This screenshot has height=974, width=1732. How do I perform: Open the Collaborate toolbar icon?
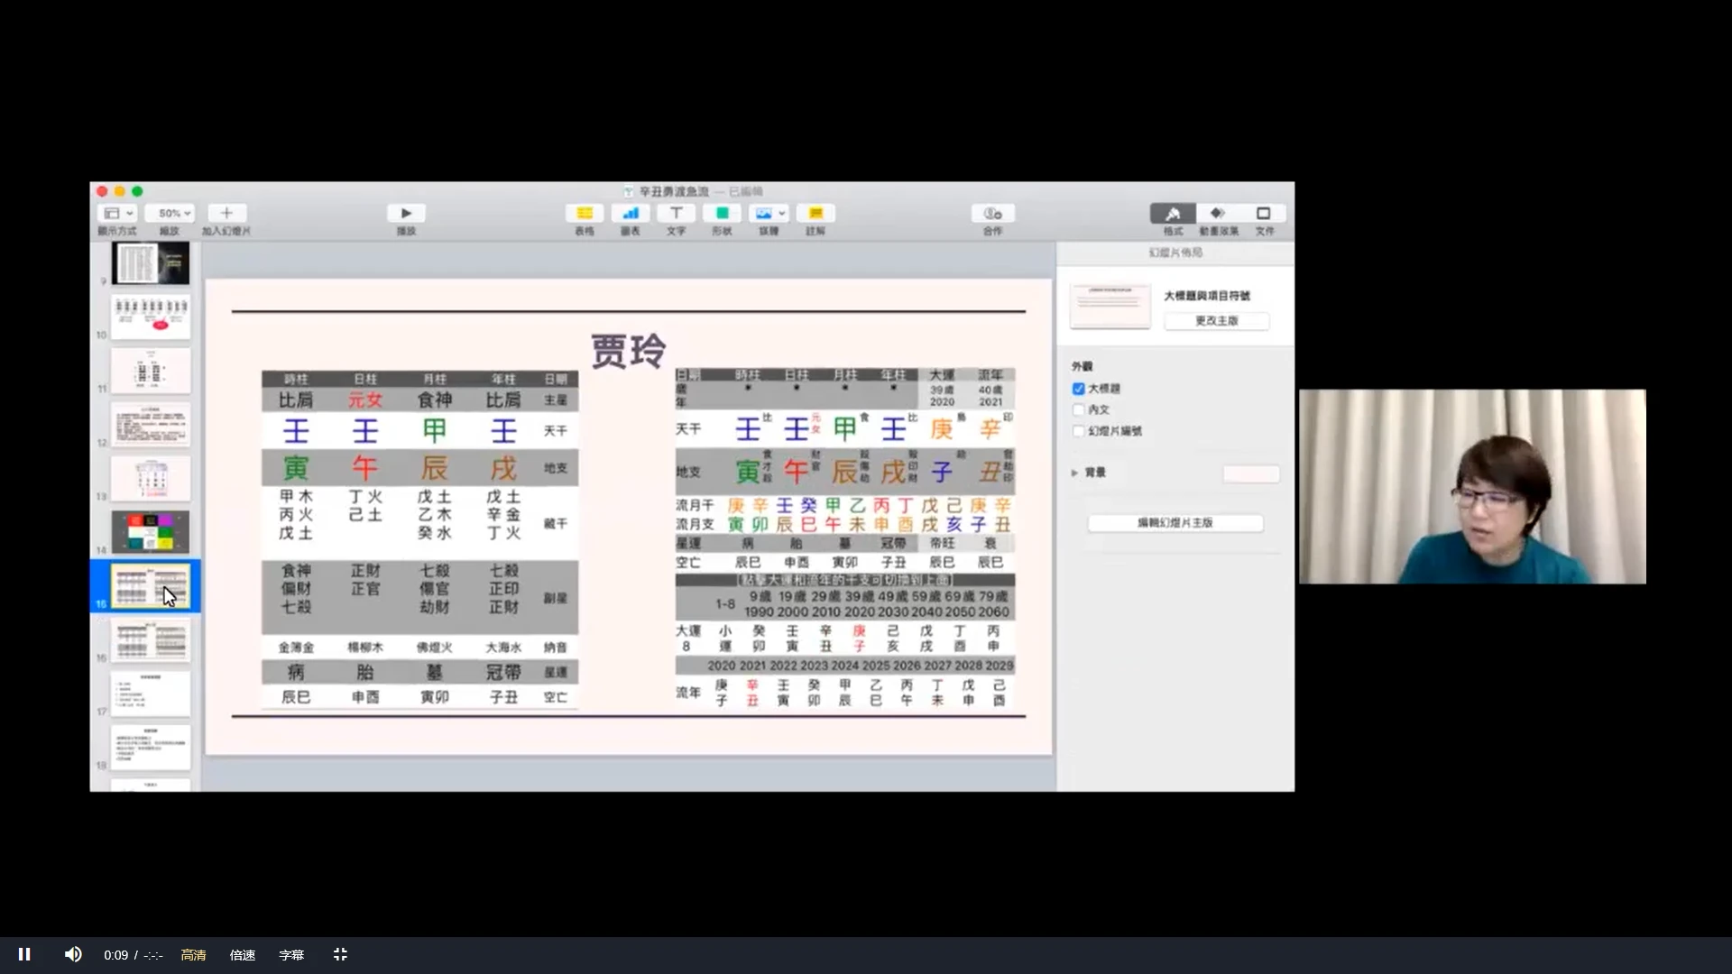[x=992, y=214]
